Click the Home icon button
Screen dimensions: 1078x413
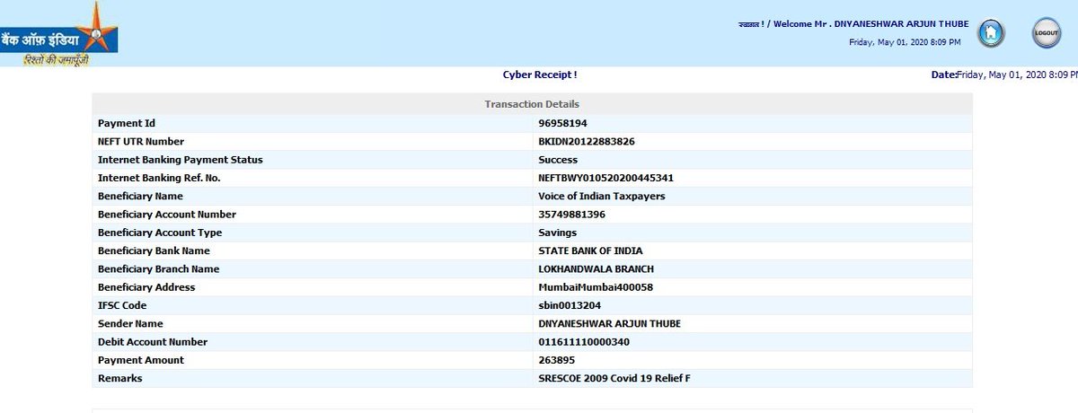991,32
